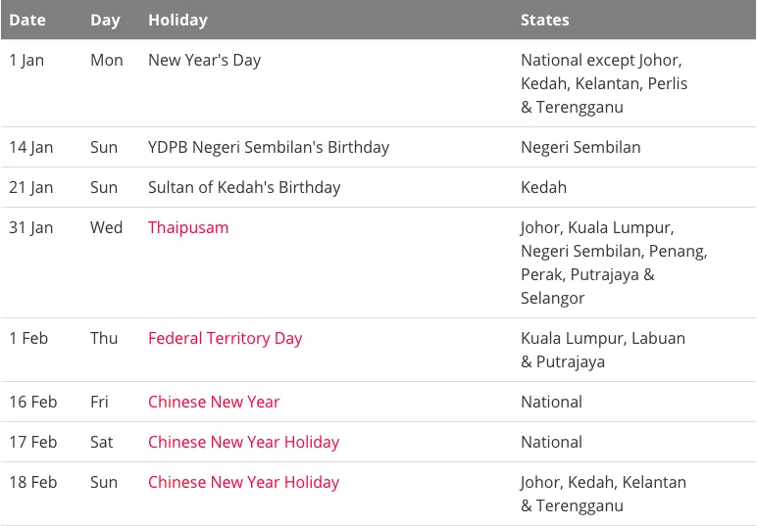Open the Federal Territory Day link

pyautogui.click(x=225, y=338)
